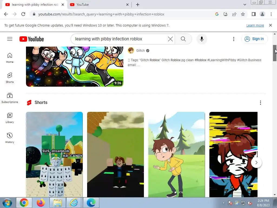This screenshot has height=208, width=277.
Task: Open the short with the Roblox character flexing
Action: click(115, 154)
